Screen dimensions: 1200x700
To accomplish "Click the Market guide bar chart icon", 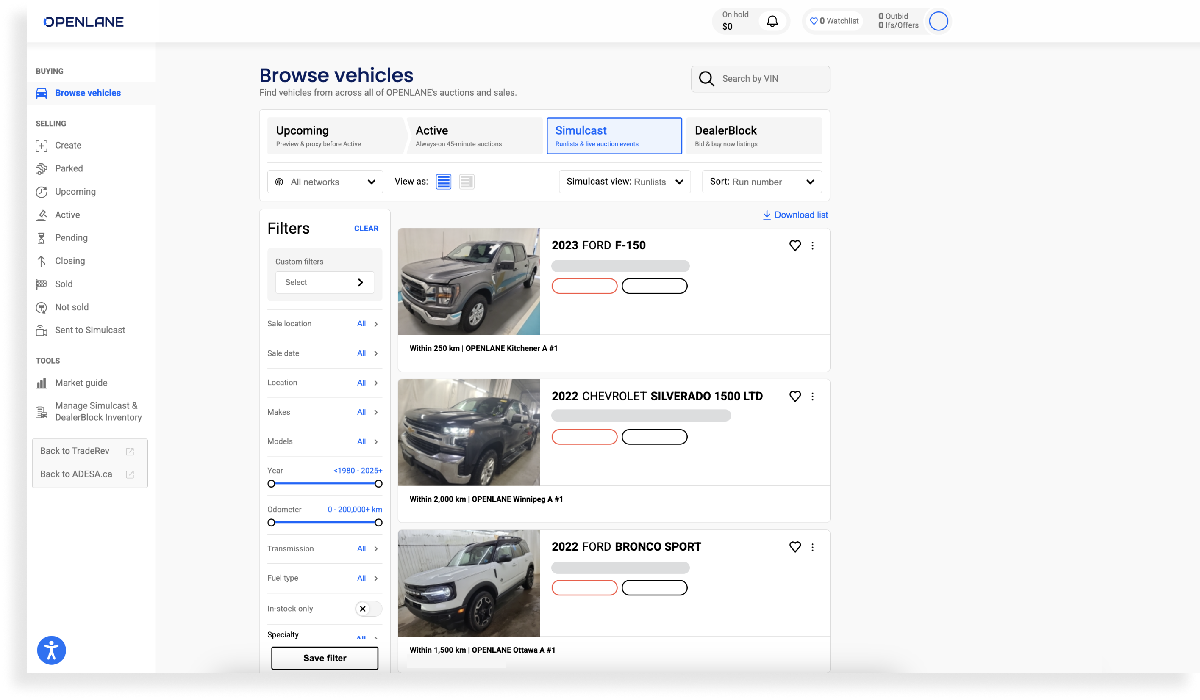I will tap(42, 383).
